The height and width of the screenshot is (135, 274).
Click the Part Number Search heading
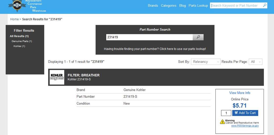point(155,29)
